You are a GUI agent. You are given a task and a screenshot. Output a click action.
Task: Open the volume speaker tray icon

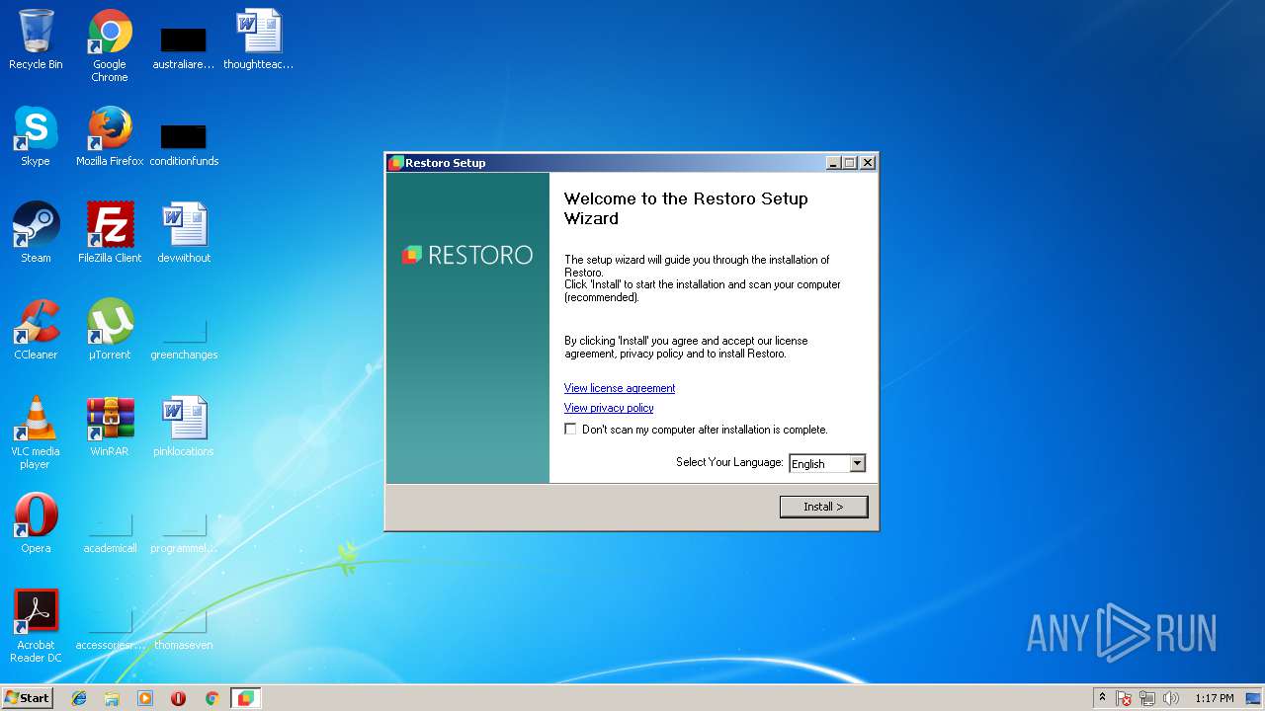1171,698
